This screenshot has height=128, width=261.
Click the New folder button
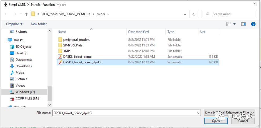(x=39, y=24)
